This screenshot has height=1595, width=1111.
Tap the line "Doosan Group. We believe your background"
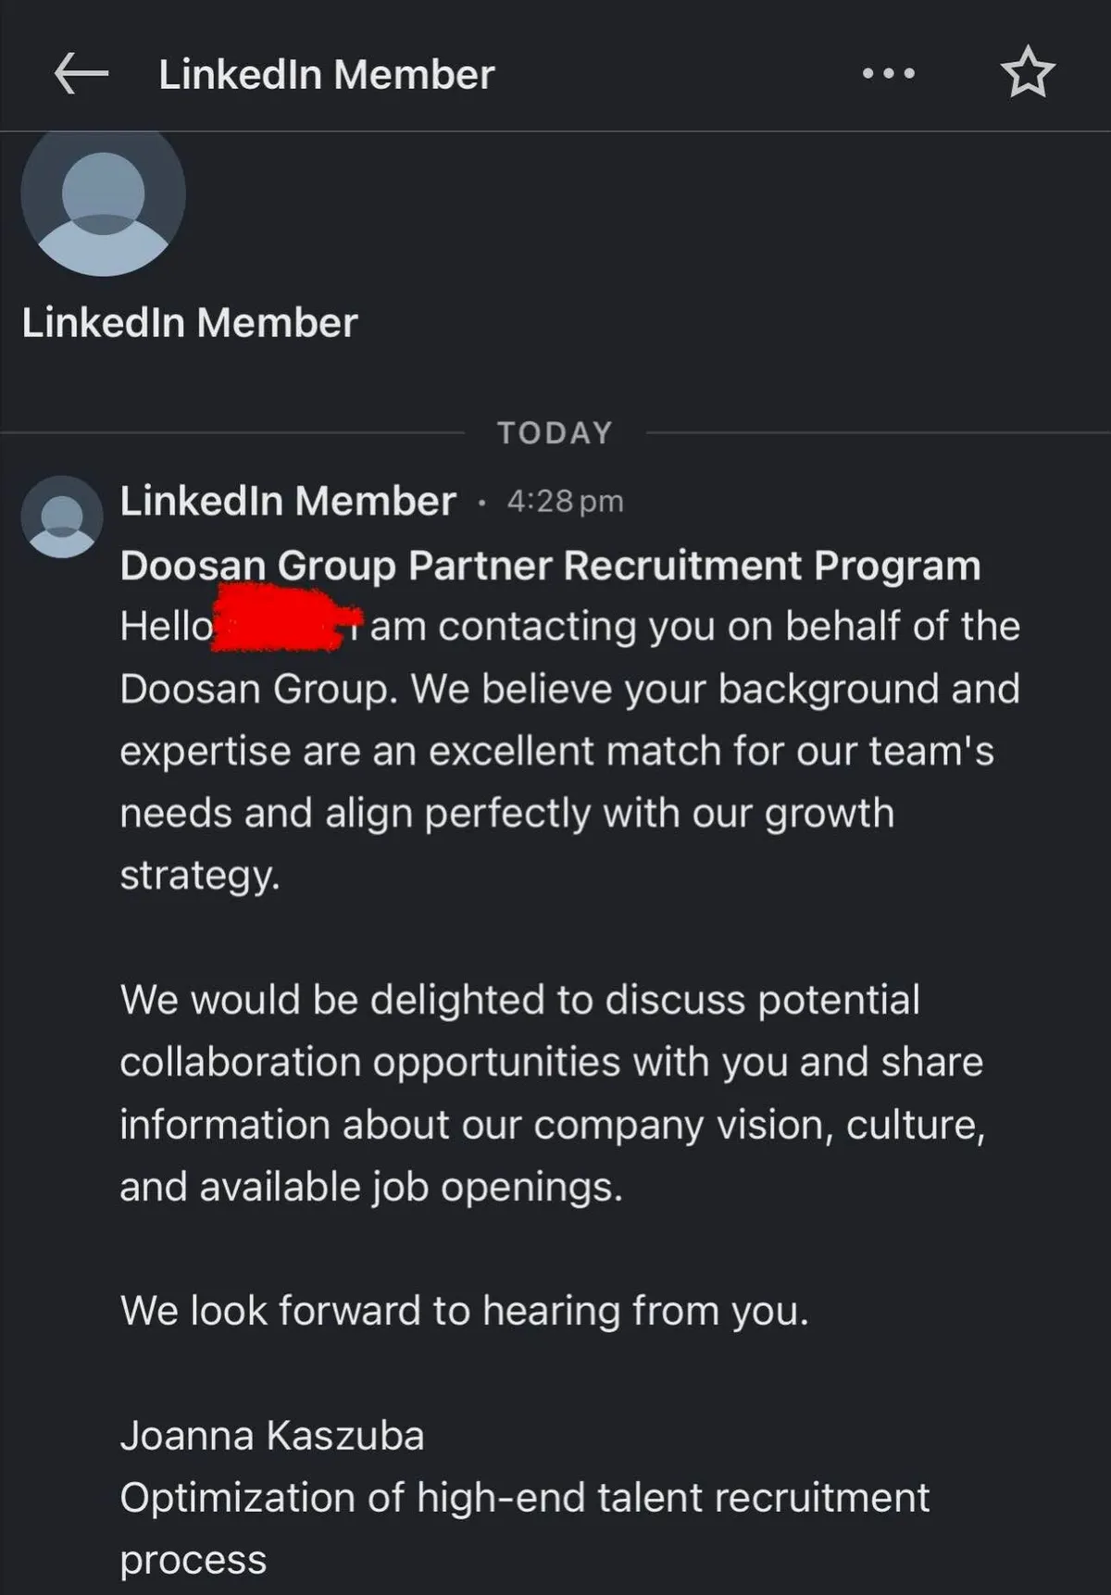[569, 689]
